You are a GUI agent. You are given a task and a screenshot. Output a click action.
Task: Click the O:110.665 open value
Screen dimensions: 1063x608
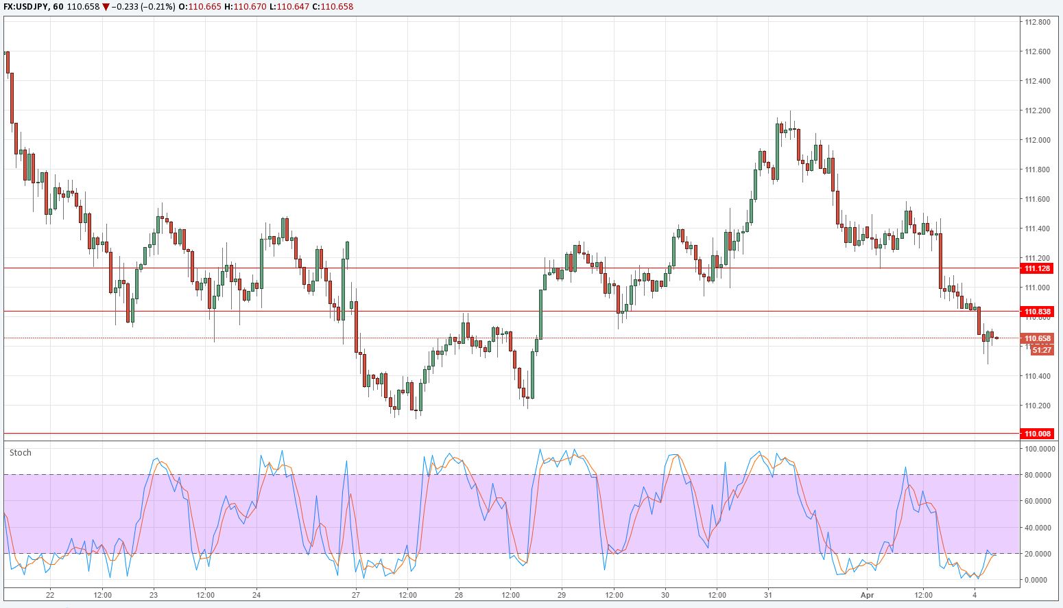coord(200,6)
